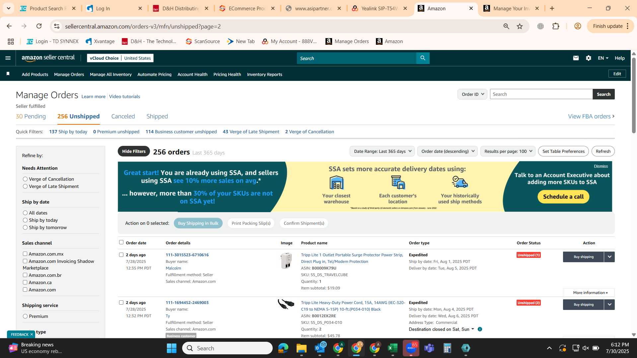The height and width of the screenshot is (358, 637).
Task: Launch Microsoft Edge from taskbar
Action: 283,348
